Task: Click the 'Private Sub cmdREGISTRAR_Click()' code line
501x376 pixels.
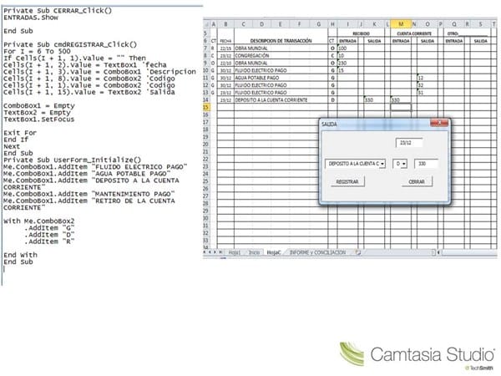Action: click(70, 44)
